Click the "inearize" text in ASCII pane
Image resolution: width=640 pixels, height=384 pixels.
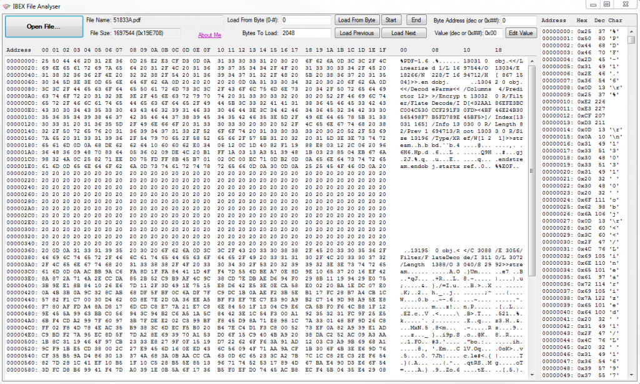coord(414,68)
